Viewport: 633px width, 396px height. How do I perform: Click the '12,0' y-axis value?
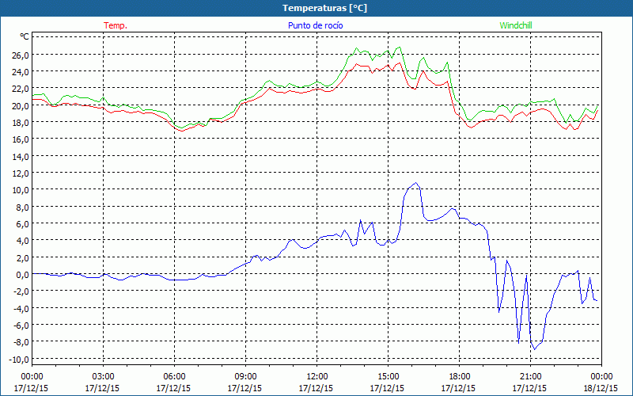point(21,173)
